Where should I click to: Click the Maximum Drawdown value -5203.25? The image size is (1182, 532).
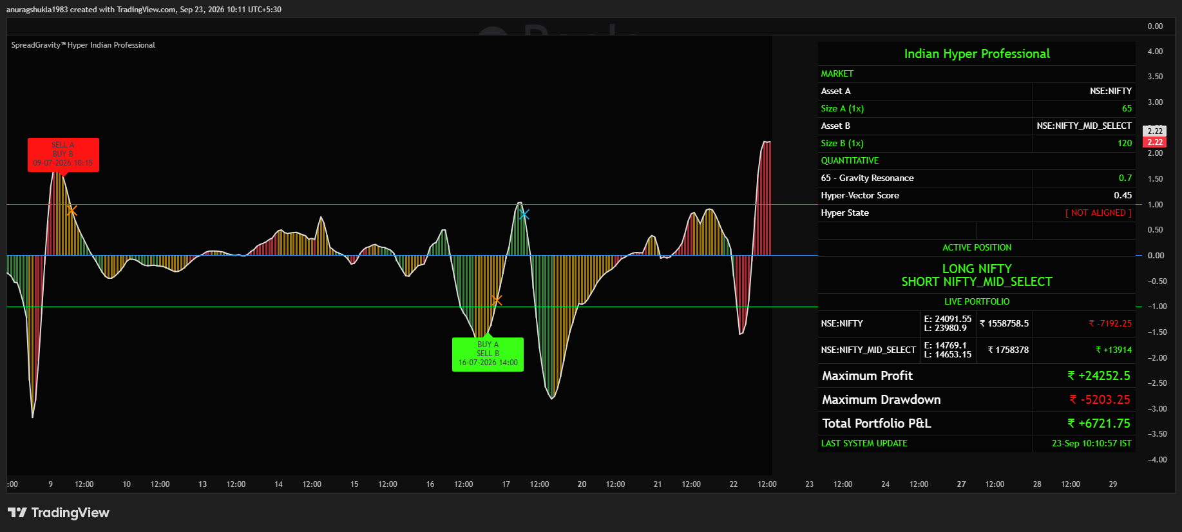pyautogui.click(x=1100, y=400)
